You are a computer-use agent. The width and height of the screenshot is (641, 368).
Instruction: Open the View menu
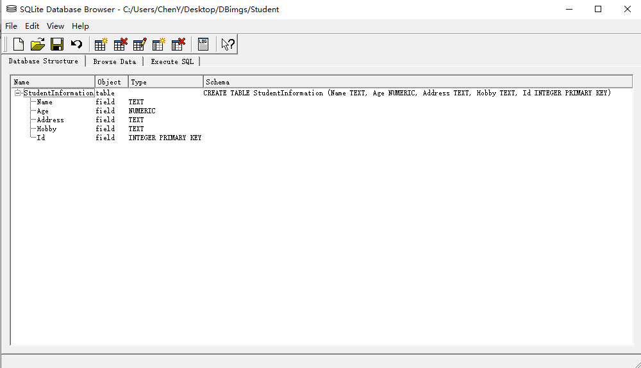[55, 26]
